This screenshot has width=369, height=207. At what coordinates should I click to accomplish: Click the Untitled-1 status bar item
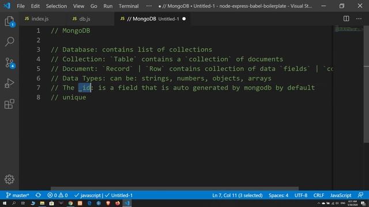click(x=119, y=195)
